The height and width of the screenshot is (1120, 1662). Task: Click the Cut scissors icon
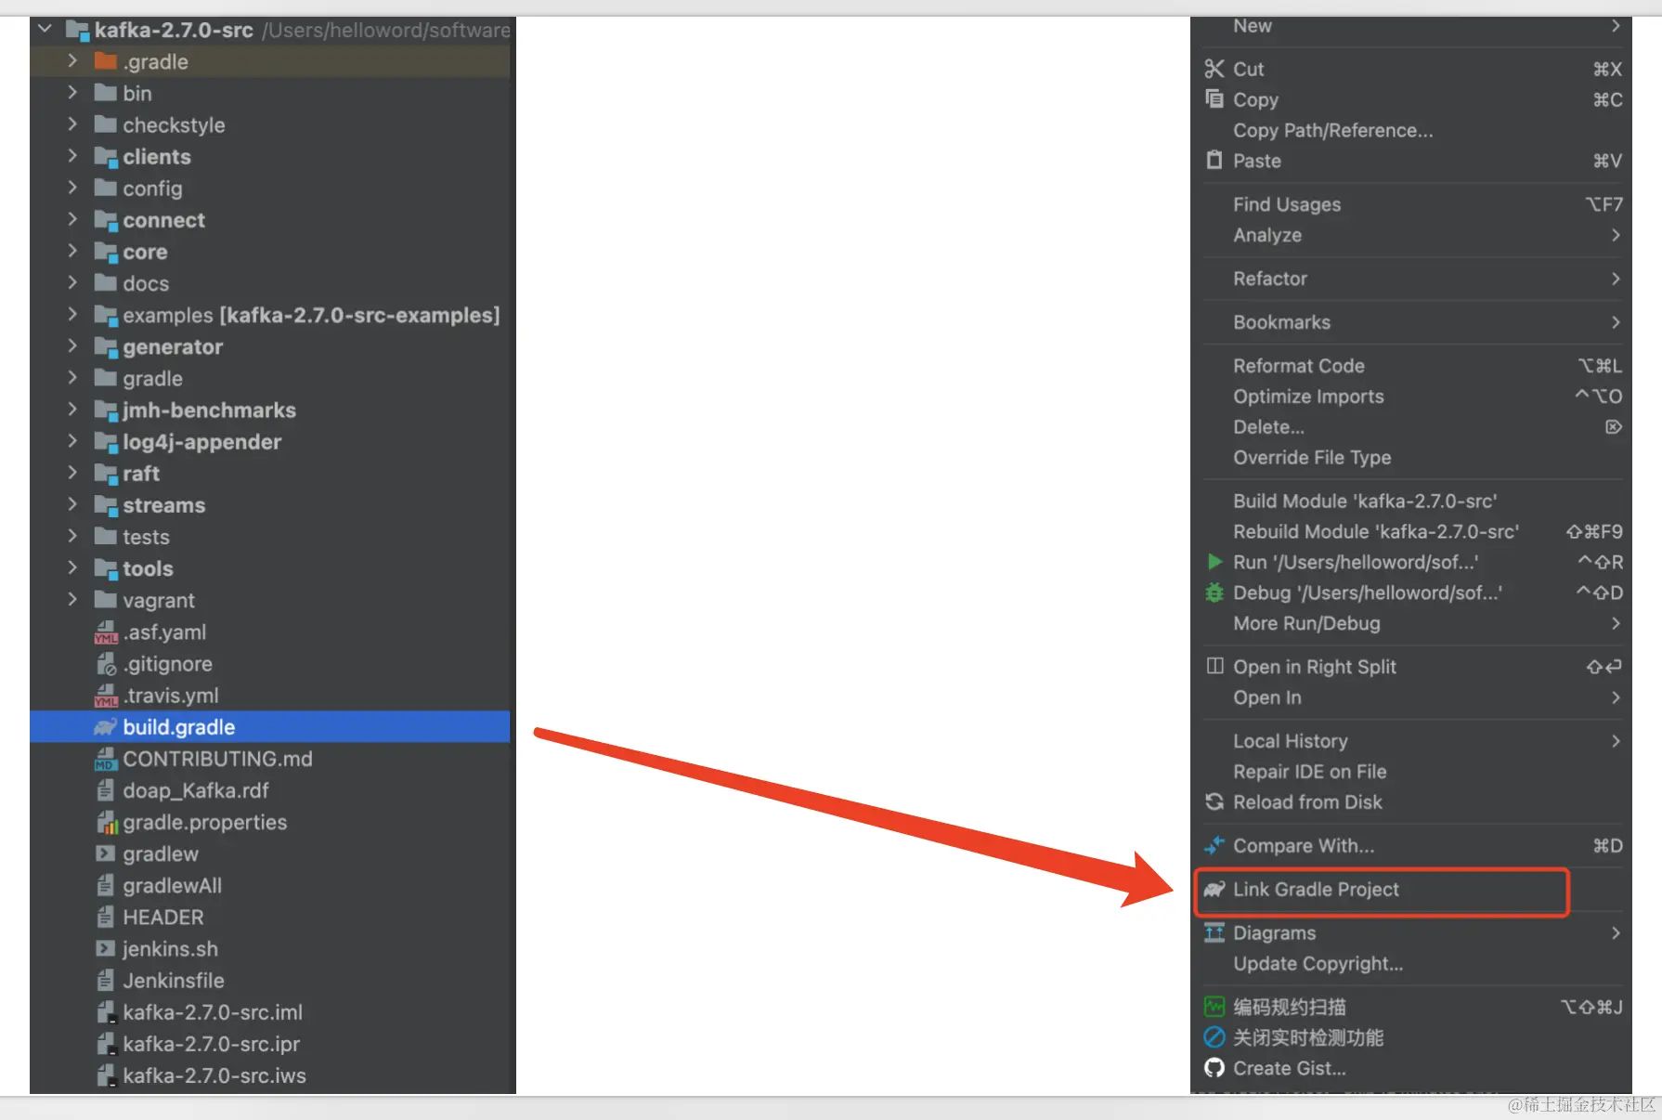1214,69
